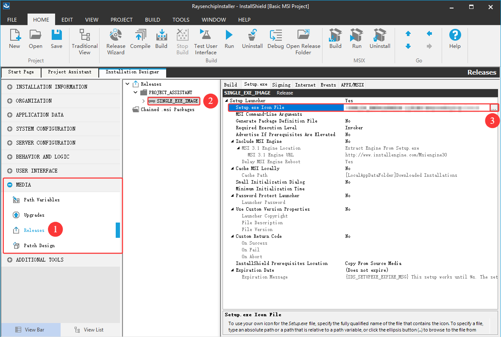This screenshot has height=337, width=501.
Task: Click the Setup.exe Icon File value field
Action: 416,108
